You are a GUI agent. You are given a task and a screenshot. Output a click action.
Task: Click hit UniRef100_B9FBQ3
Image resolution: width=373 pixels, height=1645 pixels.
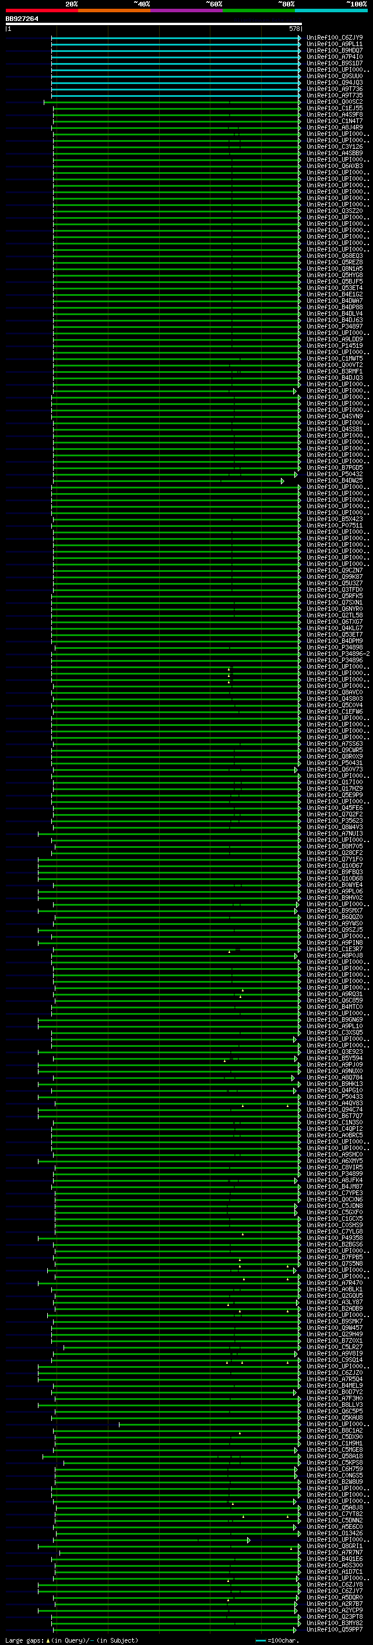tap(335, 872)
